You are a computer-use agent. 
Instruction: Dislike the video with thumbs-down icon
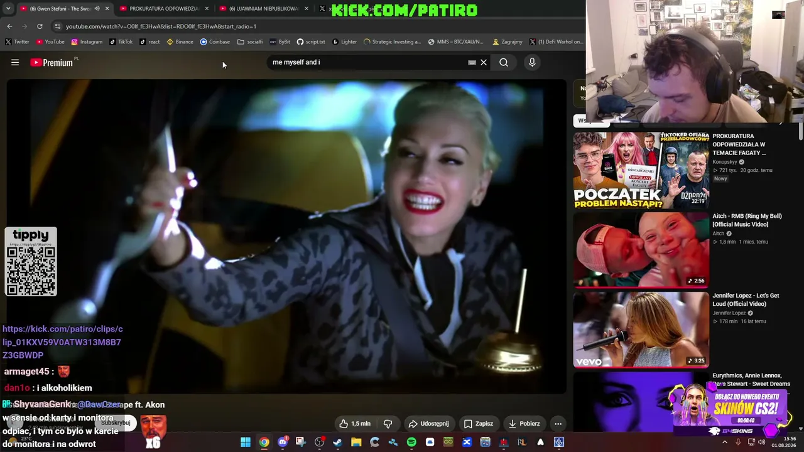pos(388,424)
